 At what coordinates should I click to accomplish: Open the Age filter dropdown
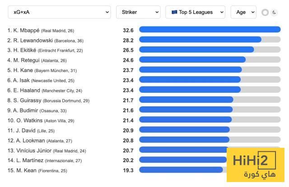click(243, 12)
